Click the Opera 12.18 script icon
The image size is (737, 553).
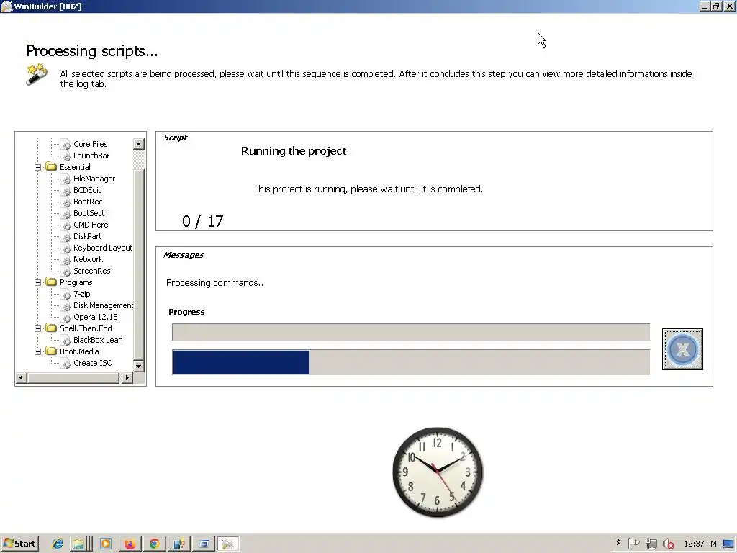click(x=66, y=318)
